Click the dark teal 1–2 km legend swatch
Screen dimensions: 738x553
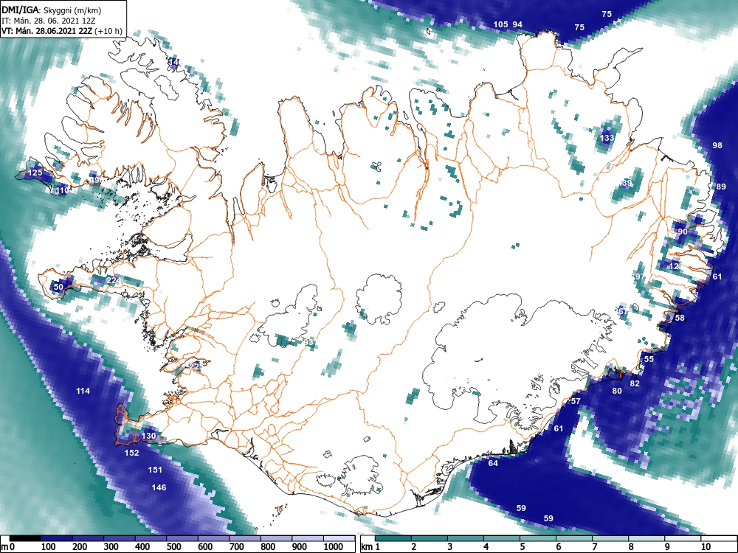pos(393,538)
